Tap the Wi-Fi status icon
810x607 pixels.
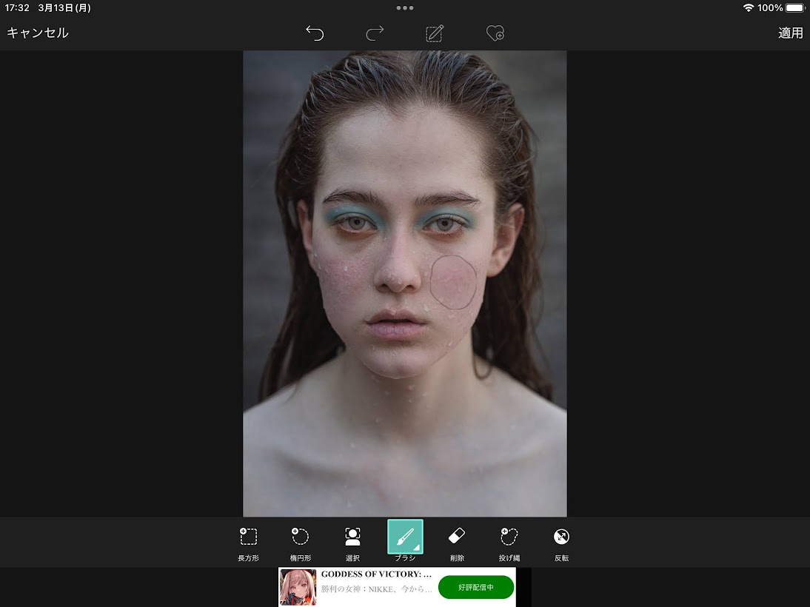(x=749, y=7)
